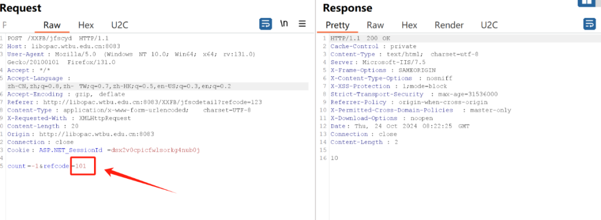Open the Request panel hamburger menu
This screenshot has width=601, height=220.
(x=302, y=24)
